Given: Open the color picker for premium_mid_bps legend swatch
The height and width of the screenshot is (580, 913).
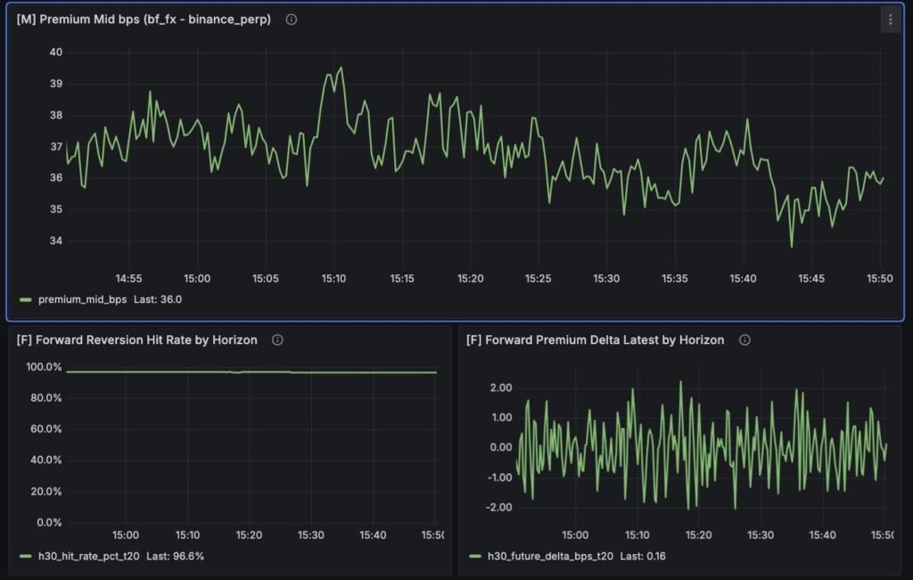Looking at the screenshot, I should click(x=25, y=299).
